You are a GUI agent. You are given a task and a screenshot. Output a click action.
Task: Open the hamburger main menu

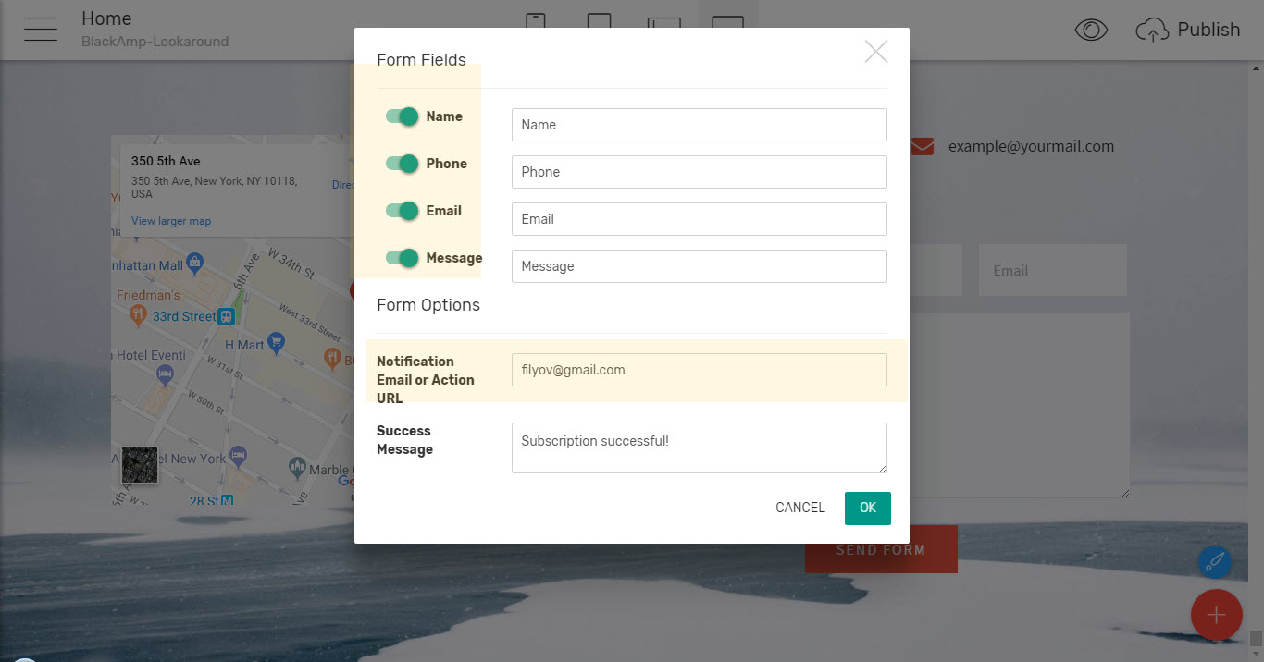point(41,30)
